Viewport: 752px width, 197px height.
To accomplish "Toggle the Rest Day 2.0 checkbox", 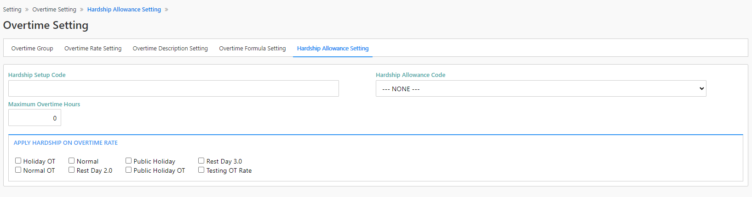I will pyautogui.click(x=72, y=170).
